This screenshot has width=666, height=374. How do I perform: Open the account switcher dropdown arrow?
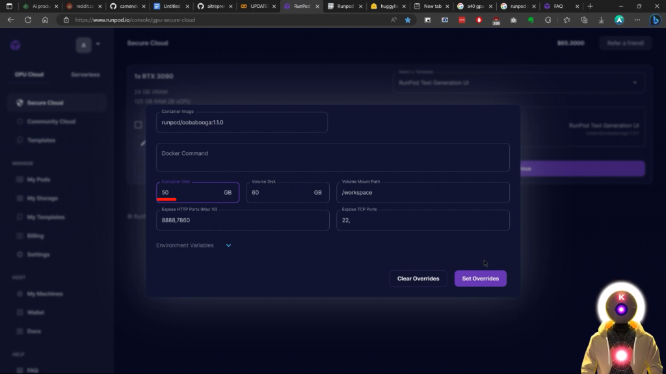click(98, 44)
